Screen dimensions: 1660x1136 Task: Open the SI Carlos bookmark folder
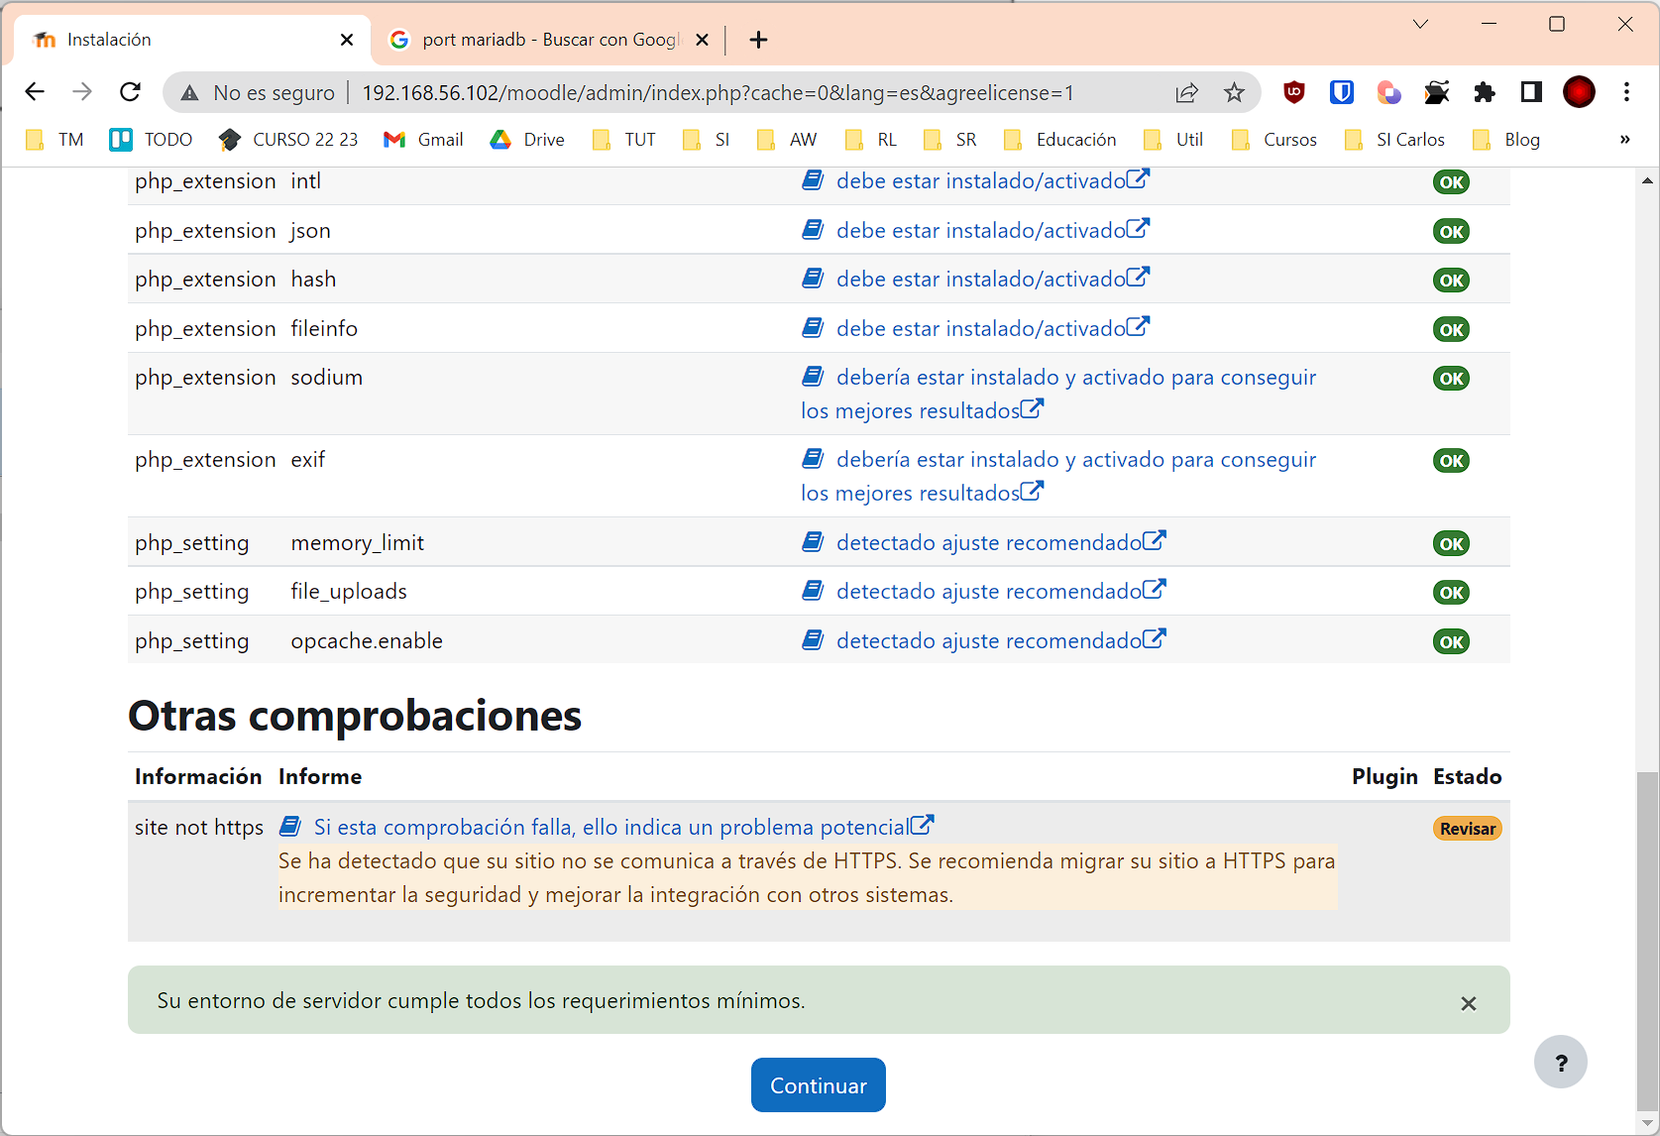pyautogui.click(x=1395, y=140)
